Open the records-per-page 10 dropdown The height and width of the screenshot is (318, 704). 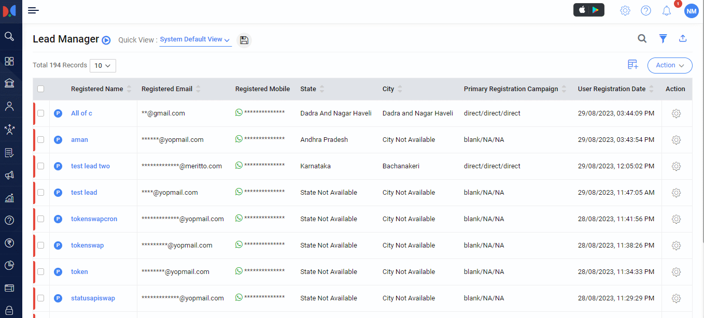pos(103,66)
